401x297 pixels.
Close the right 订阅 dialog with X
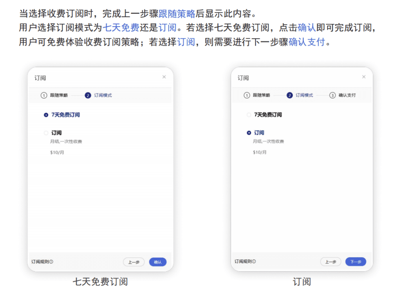pos(364,77)
